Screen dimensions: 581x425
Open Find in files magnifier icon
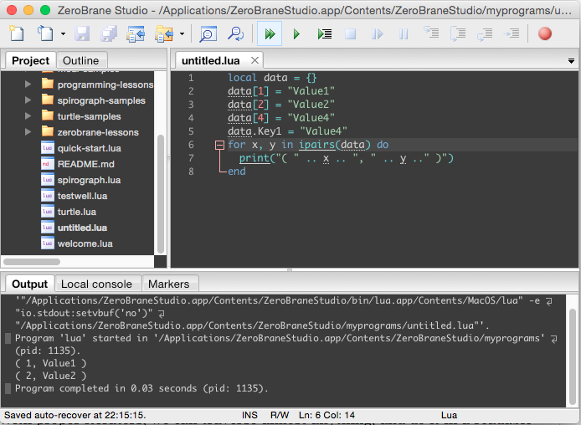(235, 33)
